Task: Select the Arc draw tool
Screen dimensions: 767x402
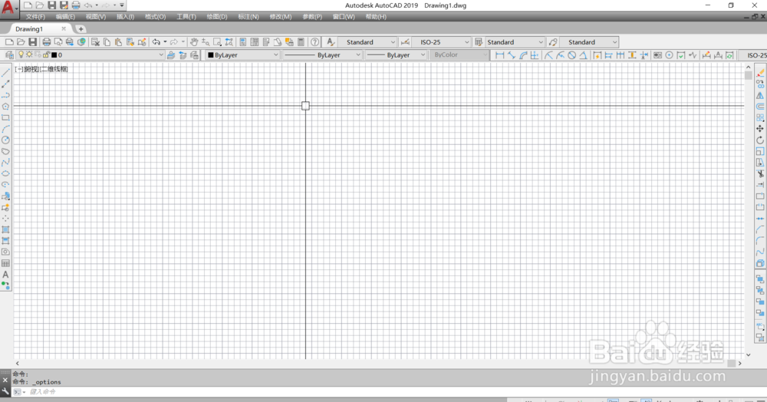Action: pyautogui.click(x=5, y=129)
